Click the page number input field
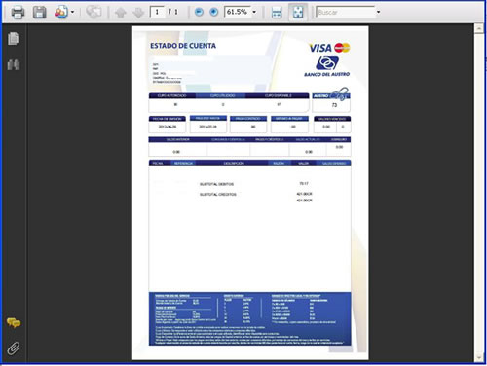Image resolution: width=487 pixels, height=366 pixels. pyautogui.click(x=157, y=13)
